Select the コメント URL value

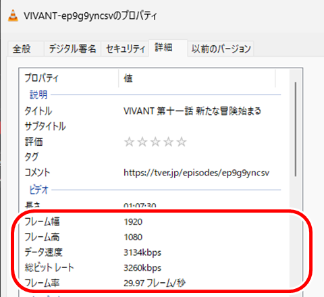coord(196,173)
